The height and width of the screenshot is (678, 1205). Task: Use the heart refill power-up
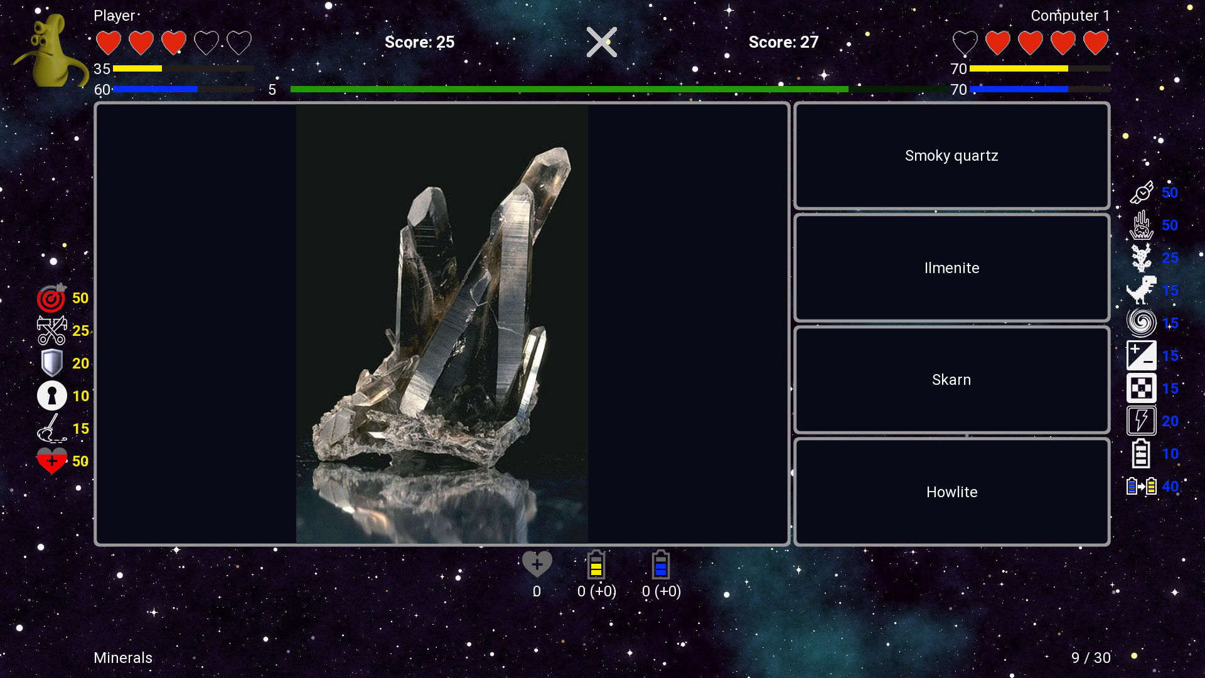click(x=51, y=461)
